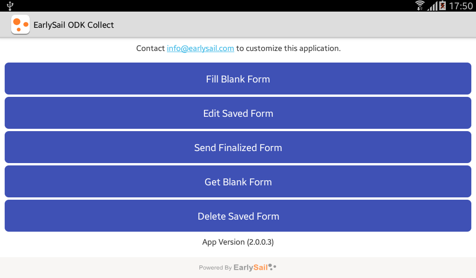Tap the "to customize this application" text
This screenshot has height=278, width=476.
[x=288, y=48]
